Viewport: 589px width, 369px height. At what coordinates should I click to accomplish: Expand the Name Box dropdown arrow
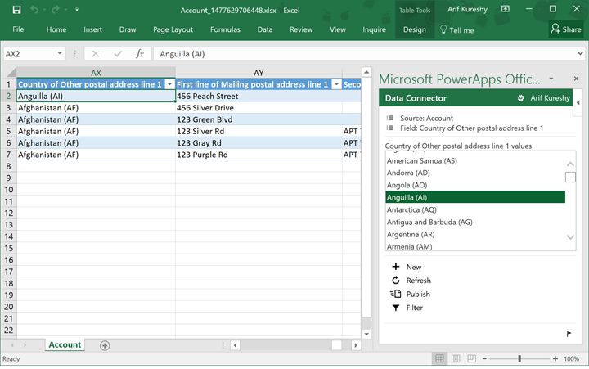(x=60, y=54)
